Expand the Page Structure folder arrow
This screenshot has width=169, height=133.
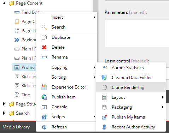click(x=4, y=104)
